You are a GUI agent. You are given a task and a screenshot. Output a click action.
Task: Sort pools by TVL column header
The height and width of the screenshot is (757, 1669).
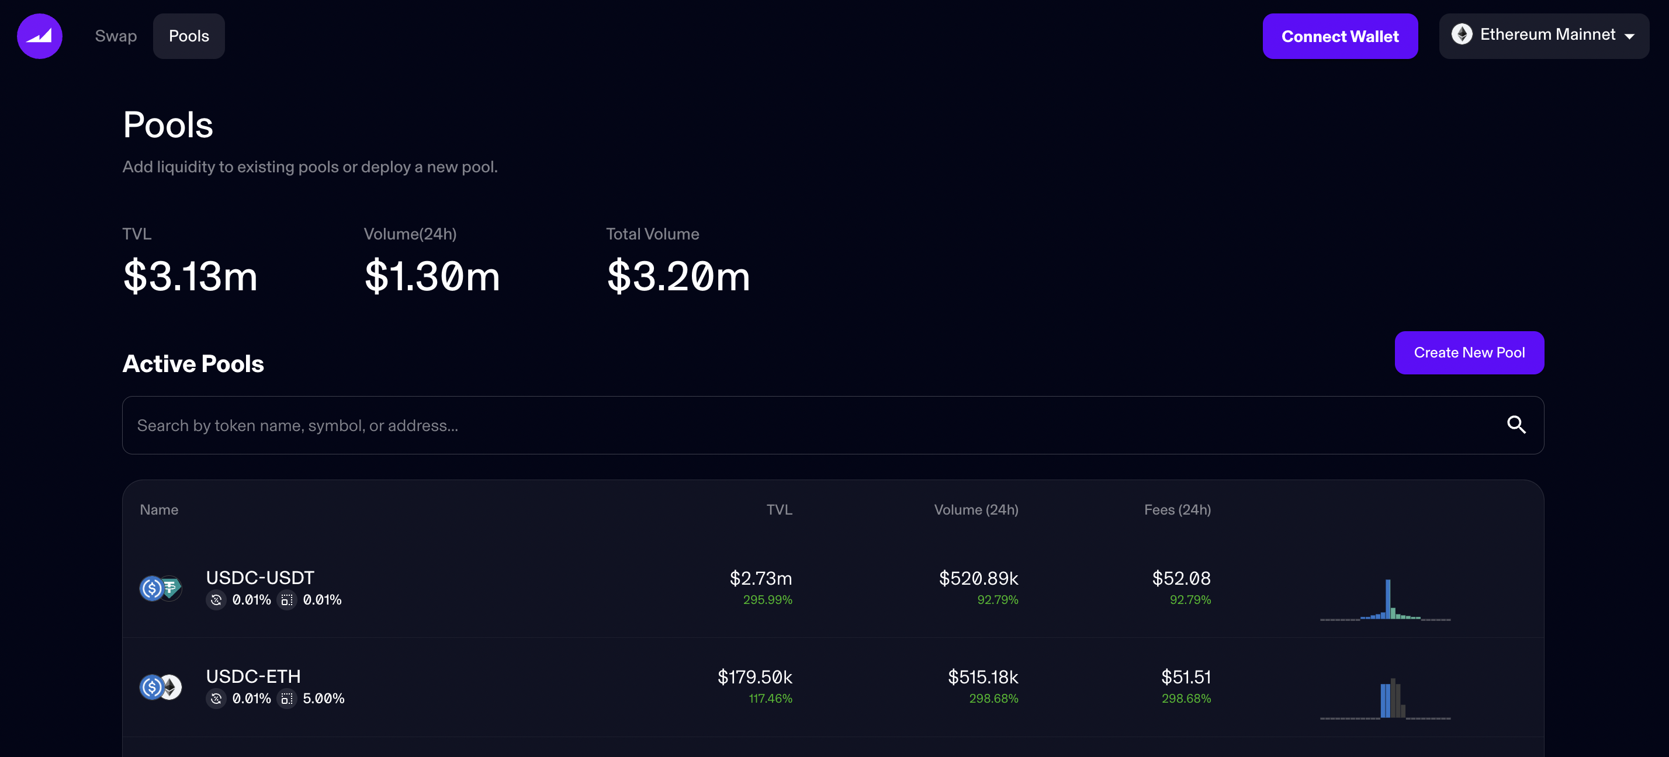[x=779, y=509]
